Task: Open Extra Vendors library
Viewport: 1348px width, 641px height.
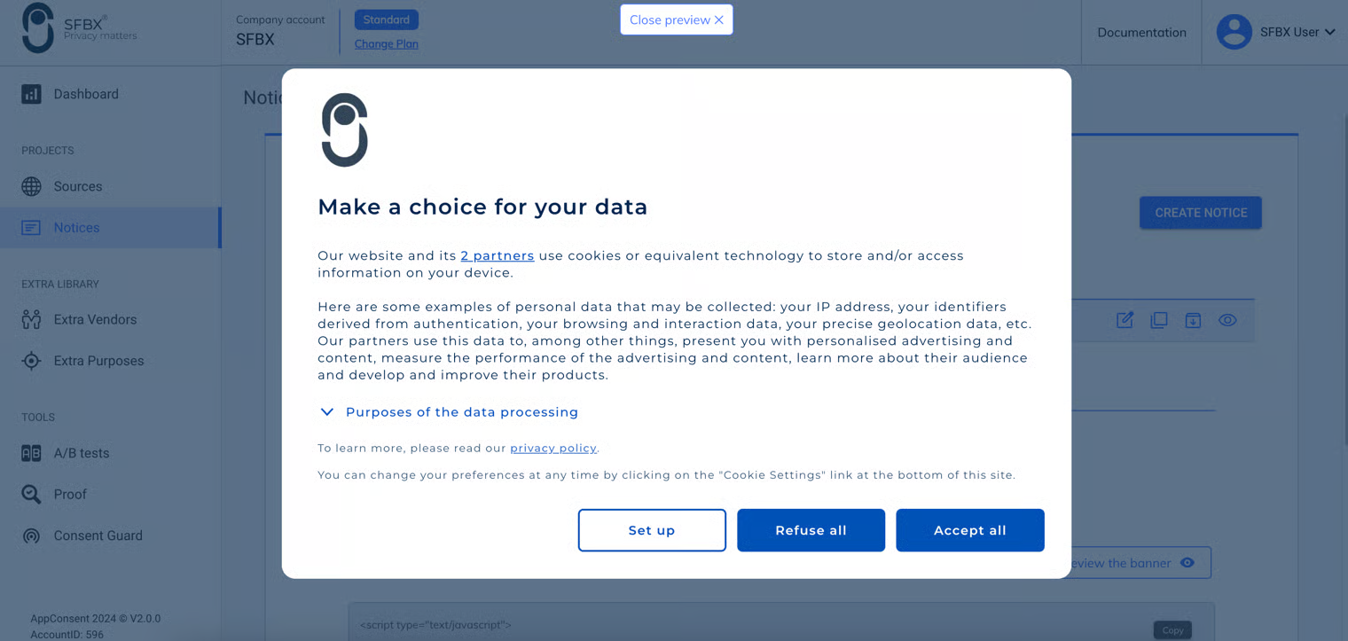Action: coord(94,319)
